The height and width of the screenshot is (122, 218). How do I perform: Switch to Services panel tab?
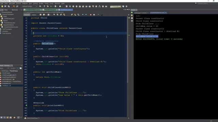point(15,10)
